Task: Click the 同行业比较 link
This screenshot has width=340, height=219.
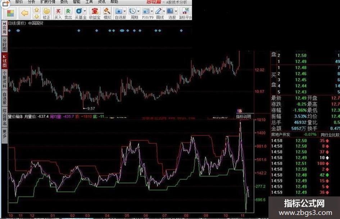Action: pos(330,134)
